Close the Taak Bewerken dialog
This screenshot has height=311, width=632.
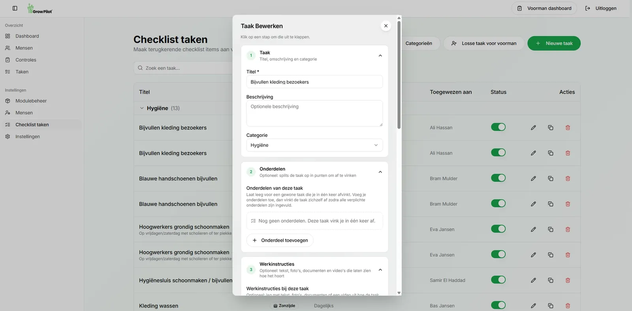(x=386, y=26)
